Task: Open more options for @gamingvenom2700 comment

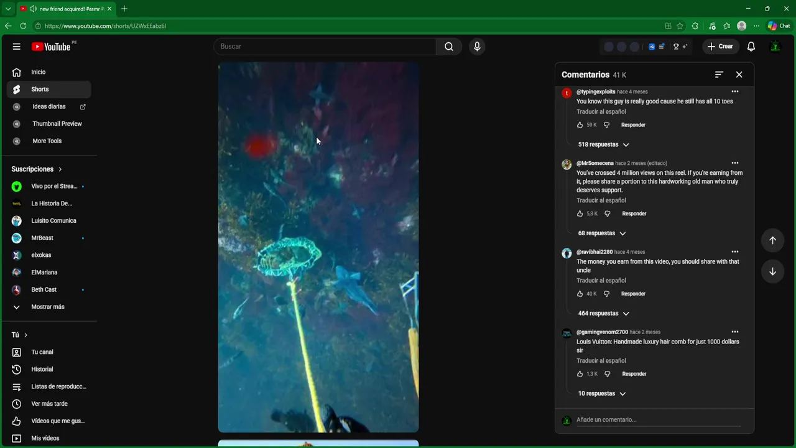Action: coord(735,332)
